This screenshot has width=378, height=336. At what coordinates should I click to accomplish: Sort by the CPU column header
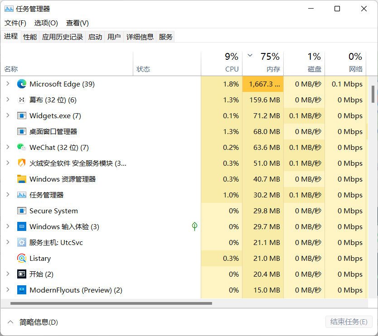(222, 64)
